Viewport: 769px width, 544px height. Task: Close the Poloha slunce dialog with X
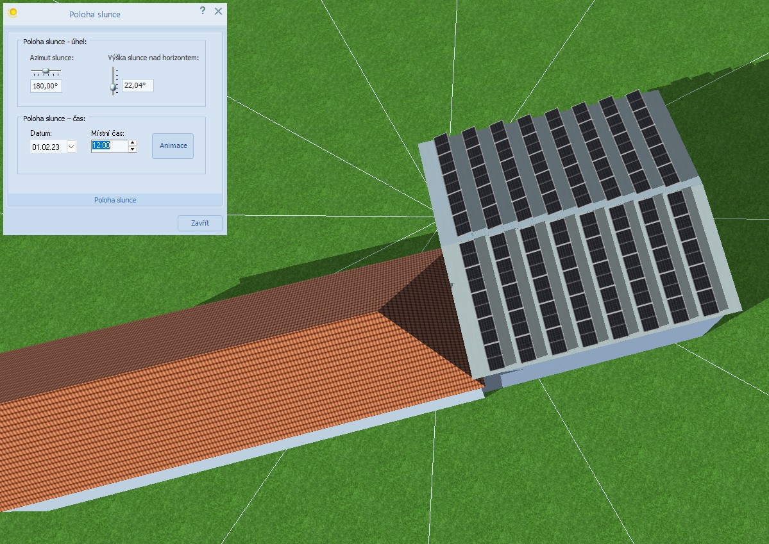click(218, 11)
